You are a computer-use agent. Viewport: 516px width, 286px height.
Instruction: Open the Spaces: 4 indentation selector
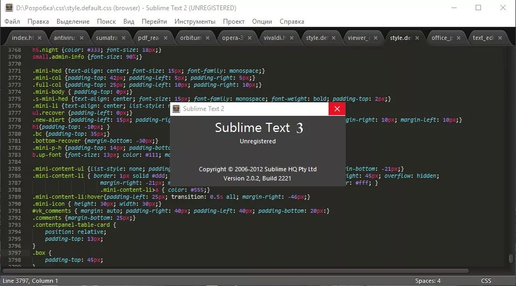[x=428, y=281]
